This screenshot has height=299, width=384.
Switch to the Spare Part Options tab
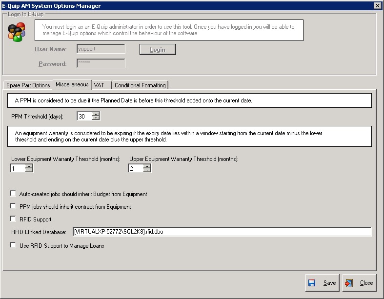click(x=28, y=85)
